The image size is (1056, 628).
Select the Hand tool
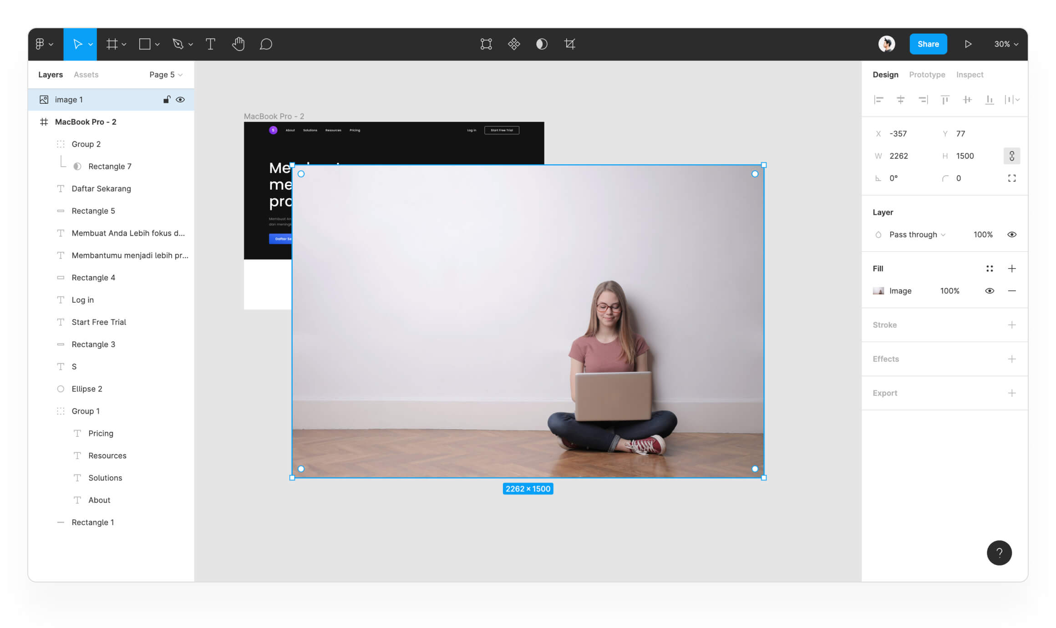point(238,44)
